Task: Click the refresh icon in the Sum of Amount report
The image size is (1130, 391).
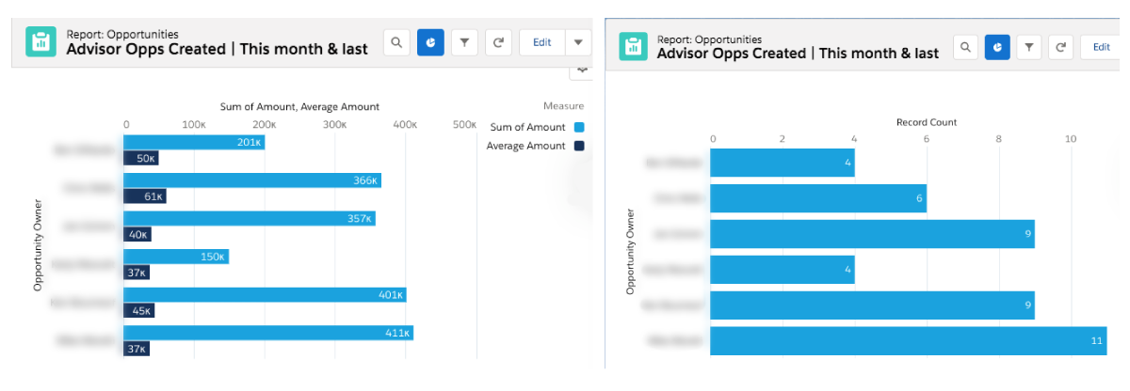Action: [498, 42]
